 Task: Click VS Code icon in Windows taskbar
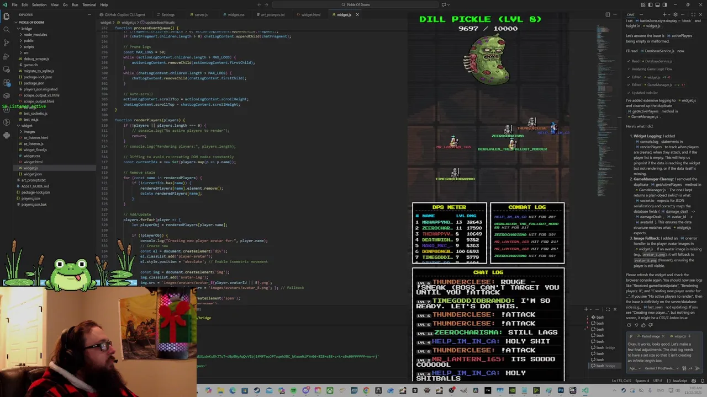click(585, 391)
